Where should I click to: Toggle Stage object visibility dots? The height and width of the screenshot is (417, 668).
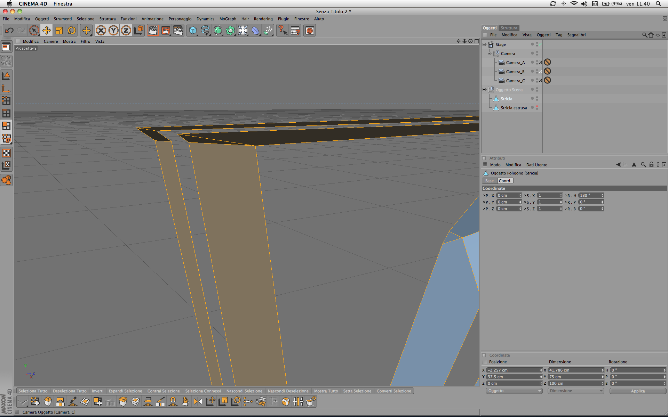[x=537, y=44]
